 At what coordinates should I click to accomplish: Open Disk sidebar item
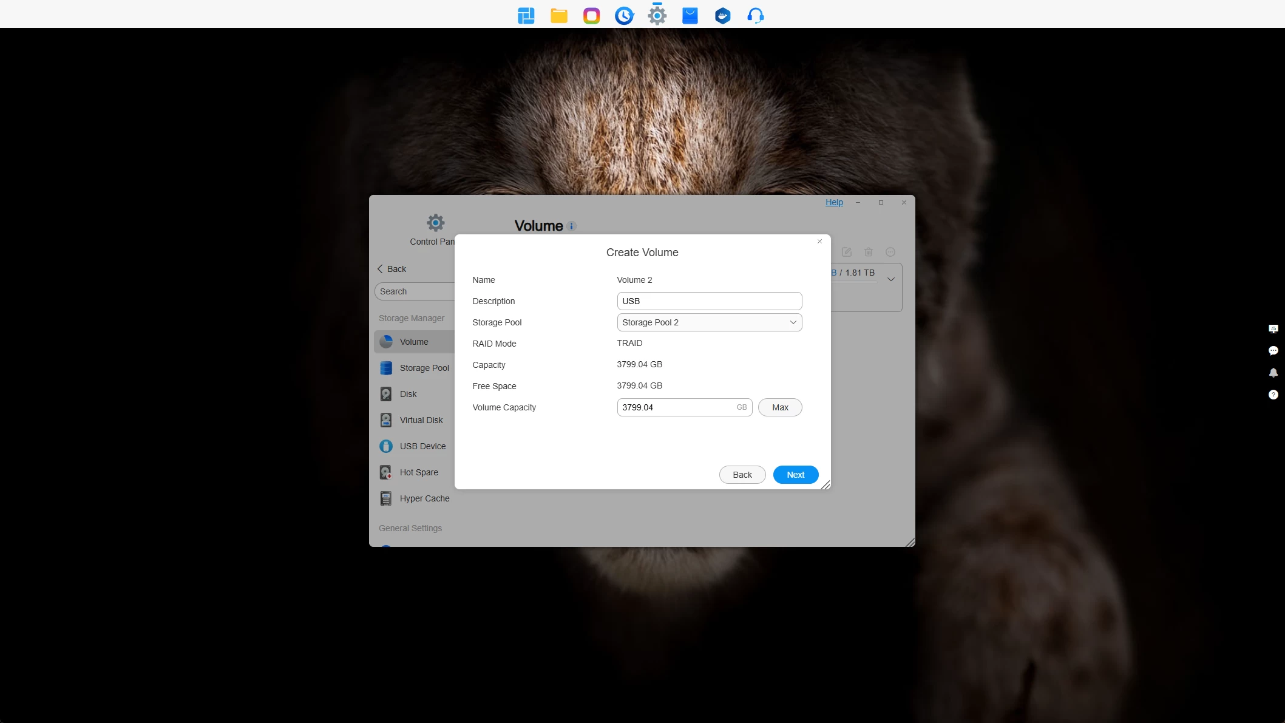tap(414, 394)
